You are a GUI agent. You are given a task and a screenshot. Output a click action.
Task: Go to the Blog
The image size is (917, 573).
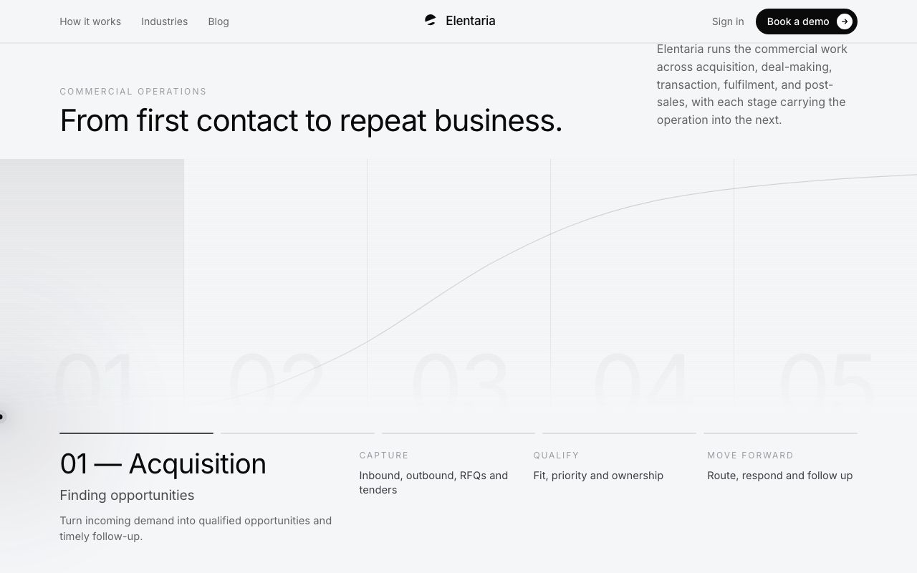(219, 21)
